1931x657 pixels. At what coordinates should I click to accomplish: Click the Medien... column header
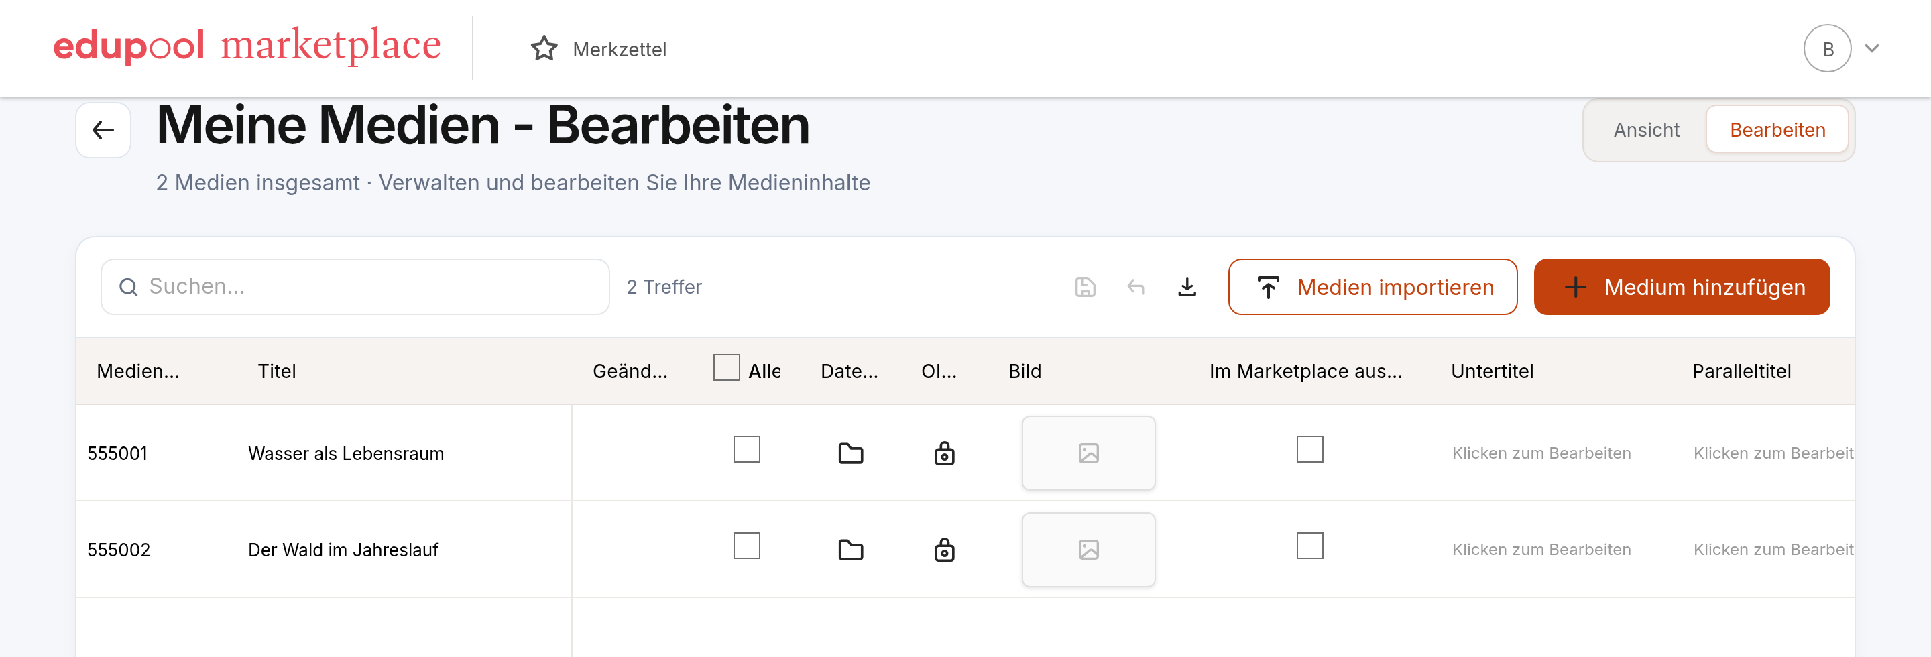pos(138,371)
